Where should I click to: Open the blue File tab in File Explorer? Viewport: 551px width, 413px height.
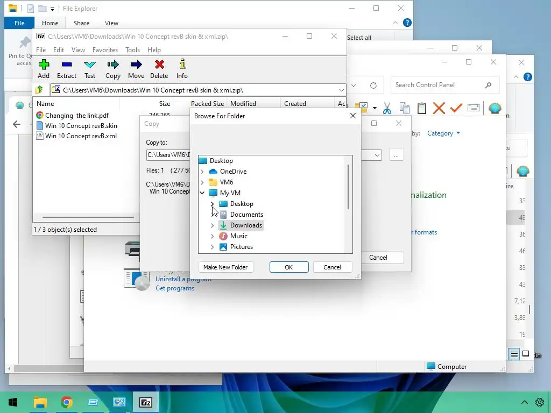pos(19,23)
